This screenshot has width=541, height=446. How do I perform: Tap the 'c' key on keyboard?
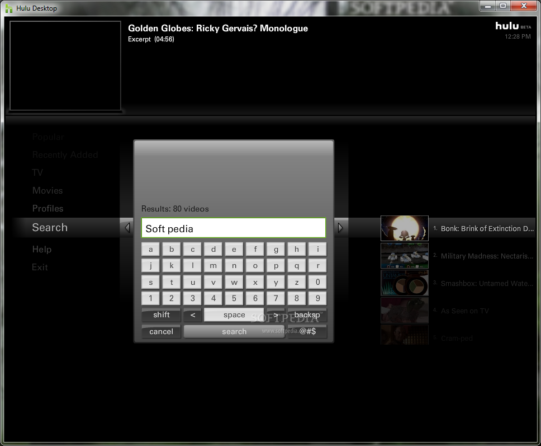coord(192,249)
